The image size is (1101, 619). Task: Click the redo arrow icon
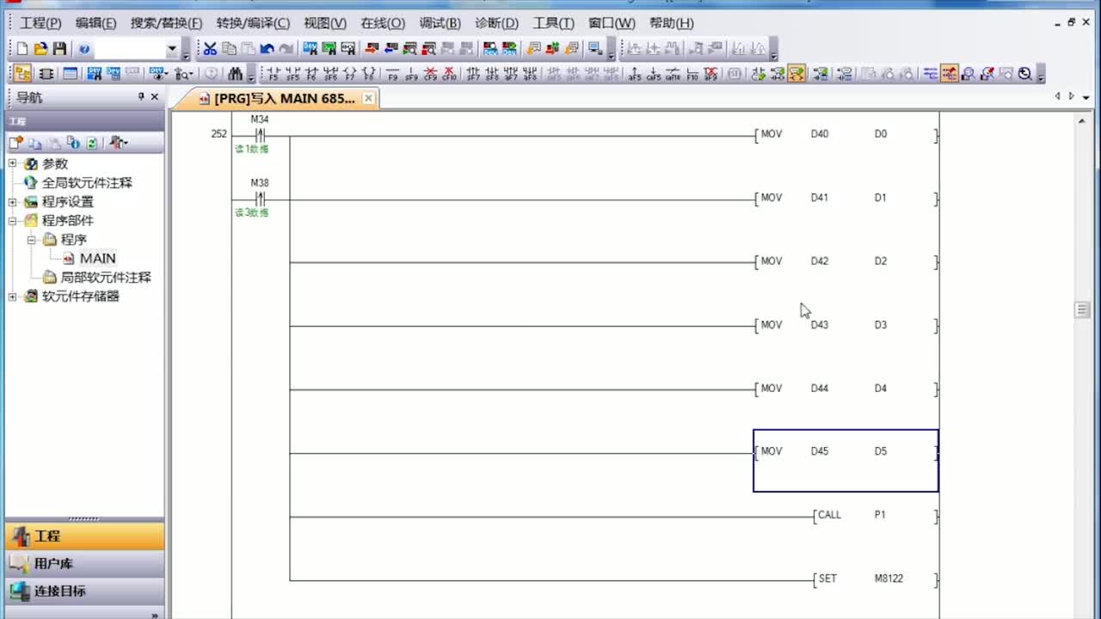[286, 49]
